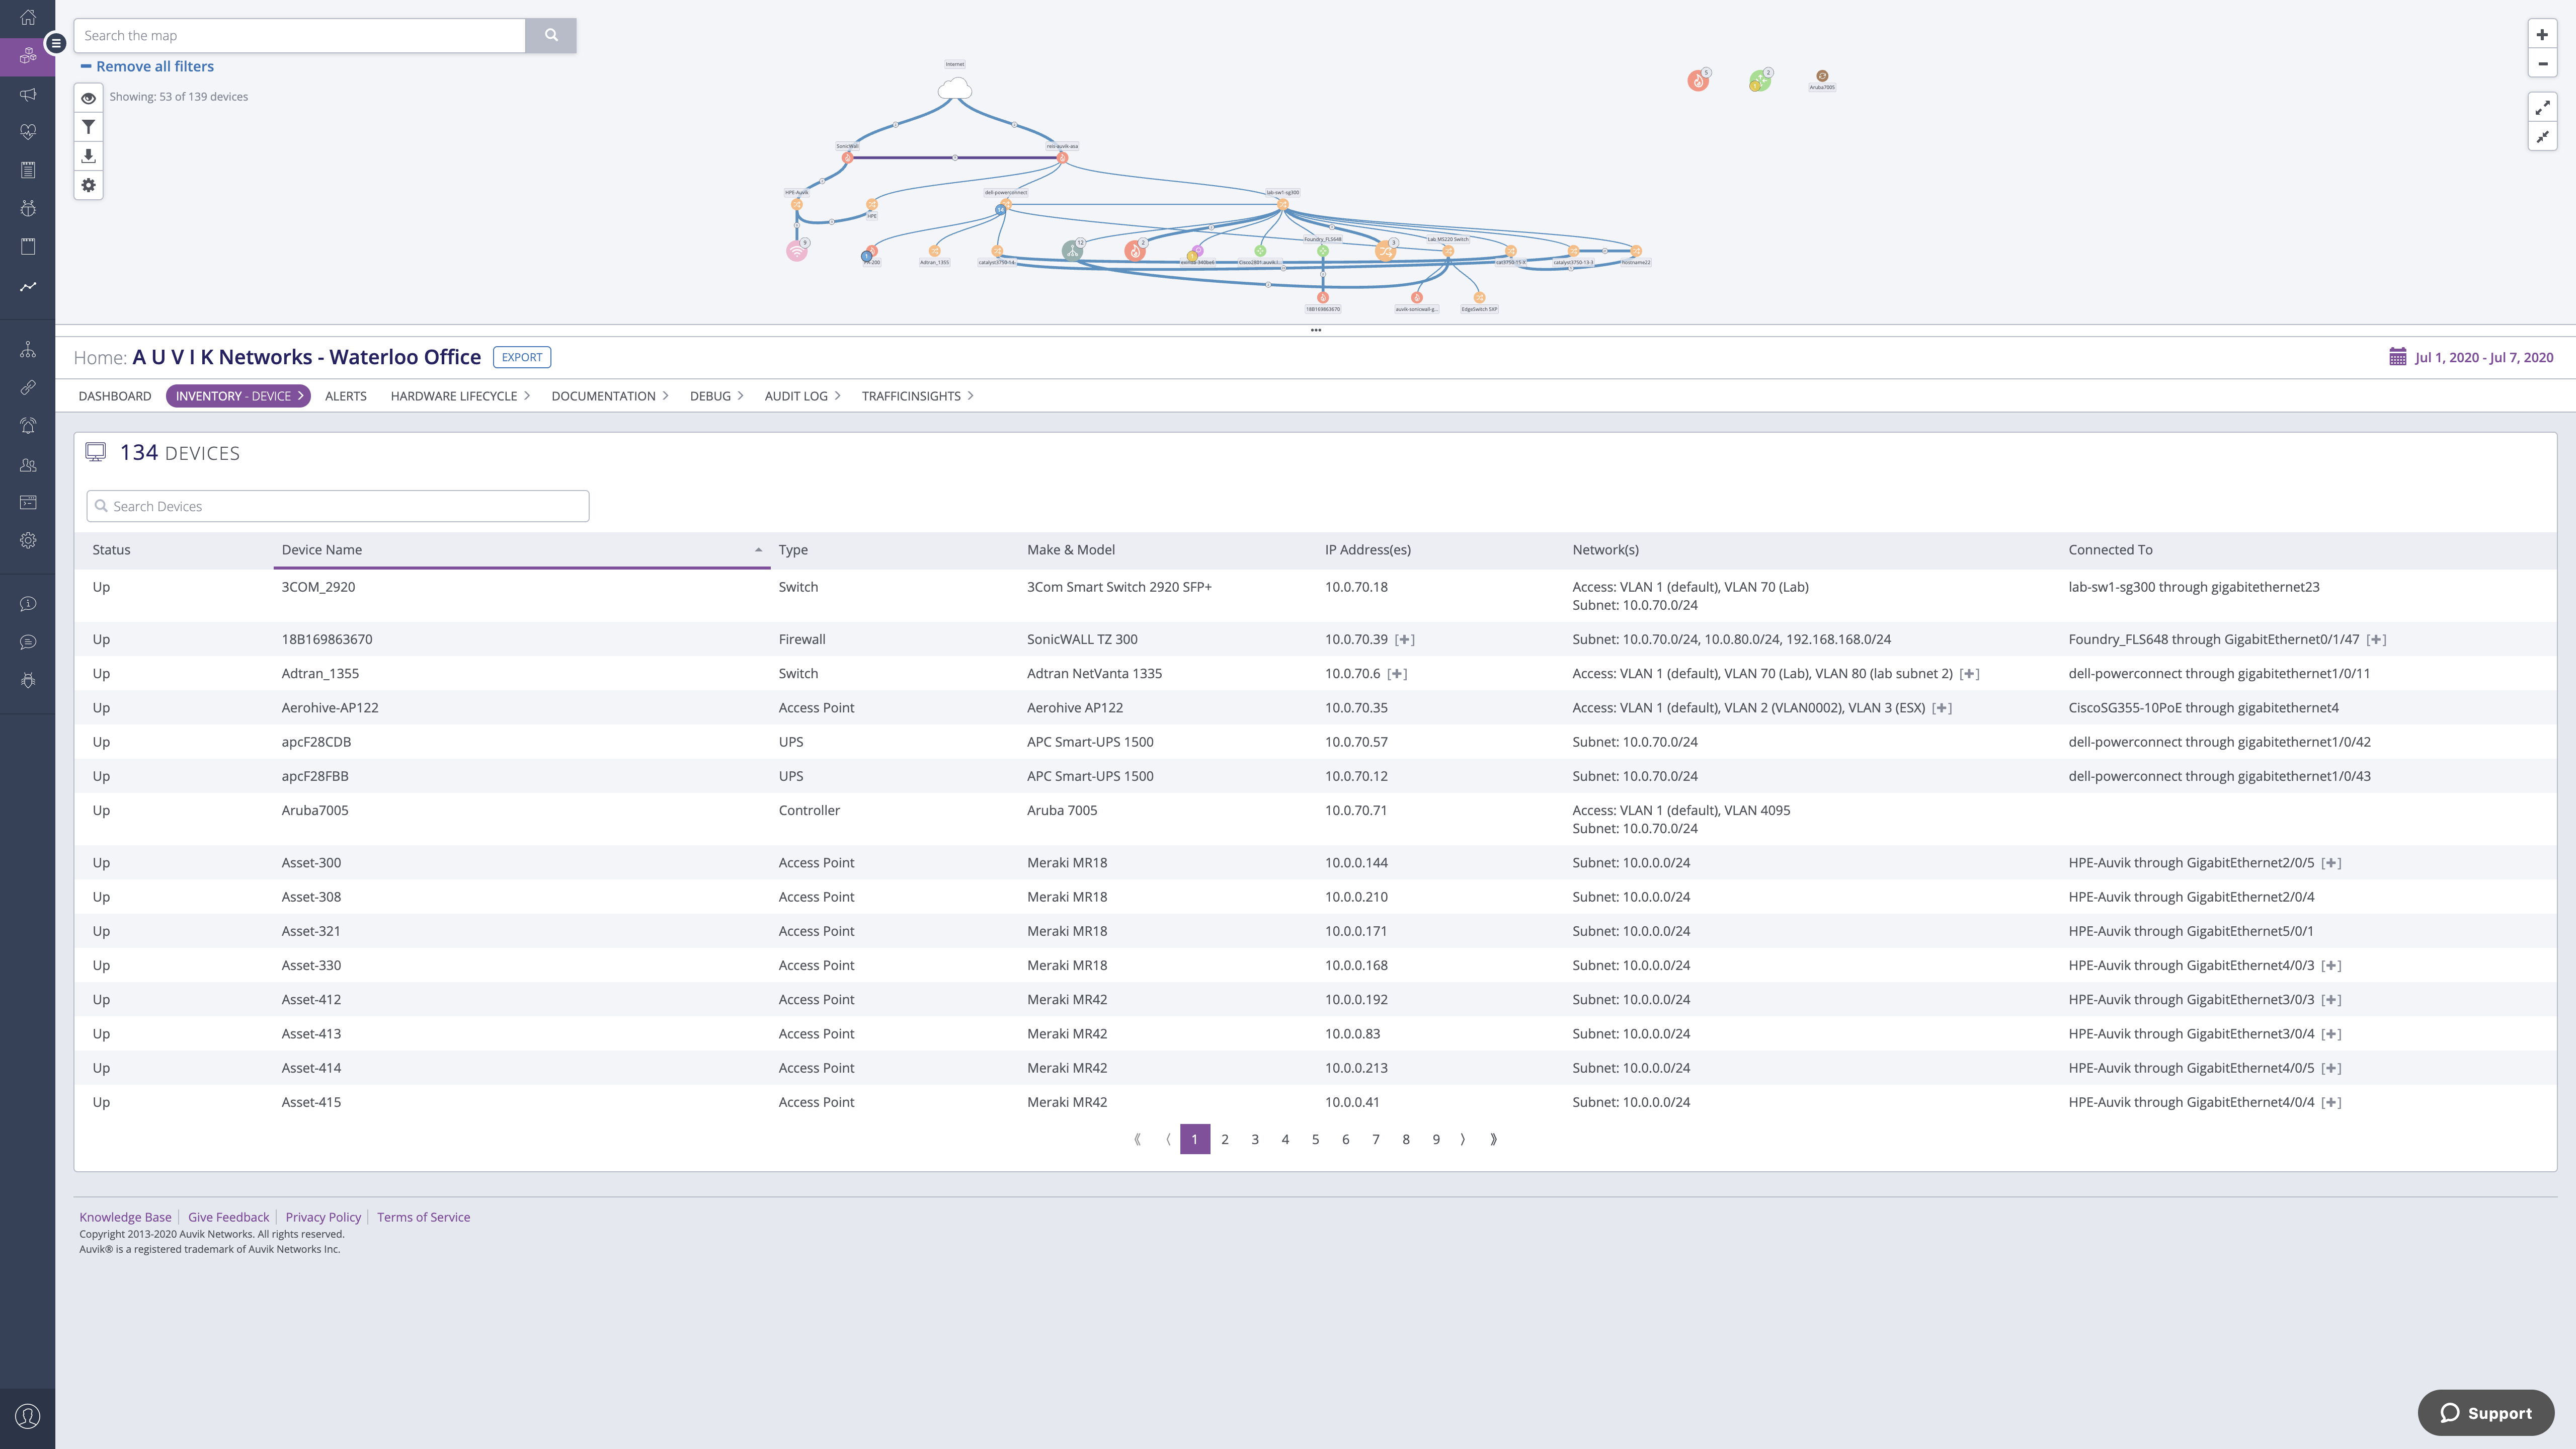
Task: Expand Documentation tab chevron
Action: pyautogui.click(x=665, y=396)
